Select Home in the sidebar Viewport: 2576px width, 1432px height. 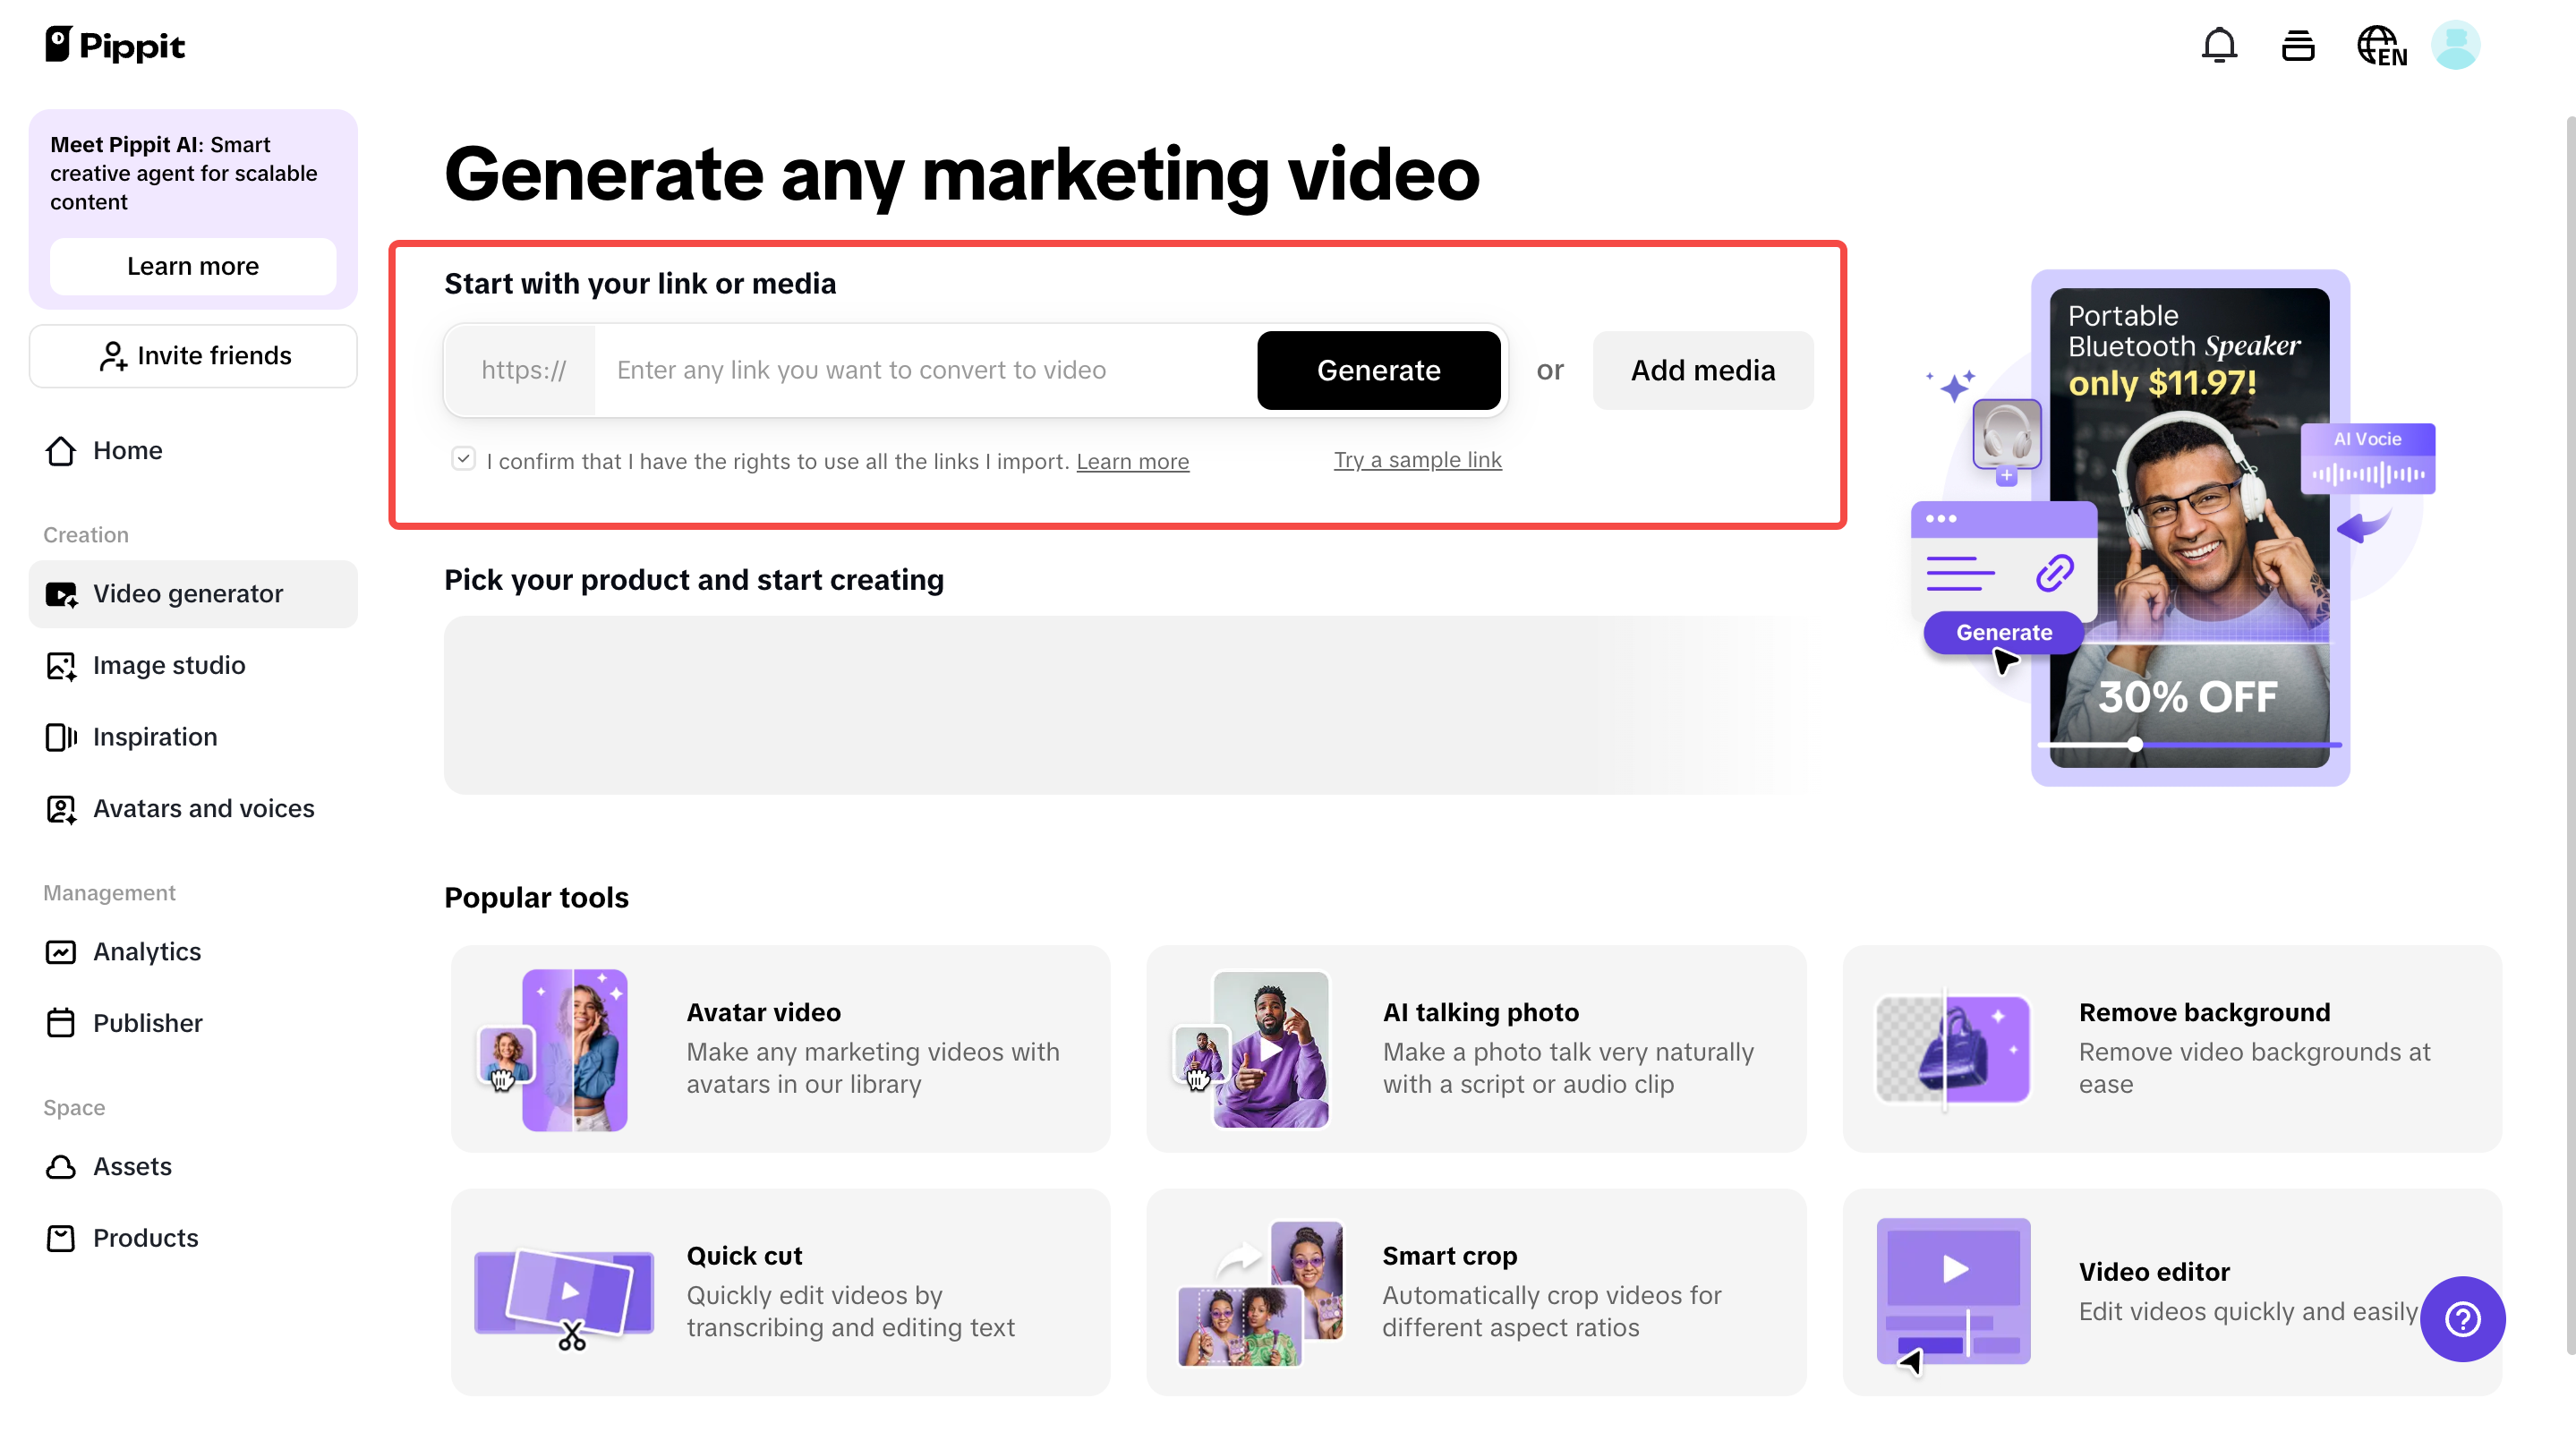(x=127, y=450)
